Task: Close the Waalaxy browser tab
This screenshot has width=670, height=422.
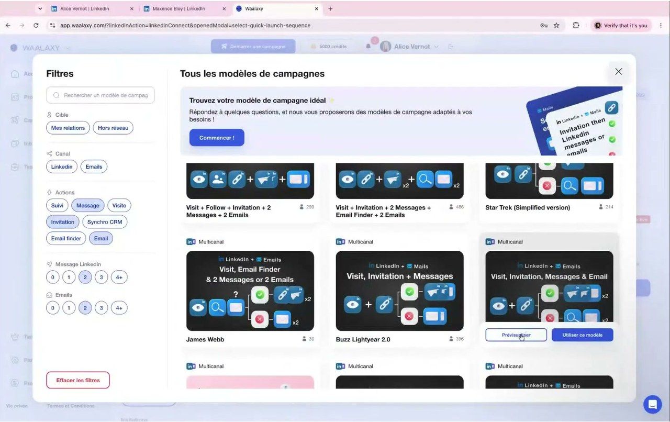Action: 316,9
